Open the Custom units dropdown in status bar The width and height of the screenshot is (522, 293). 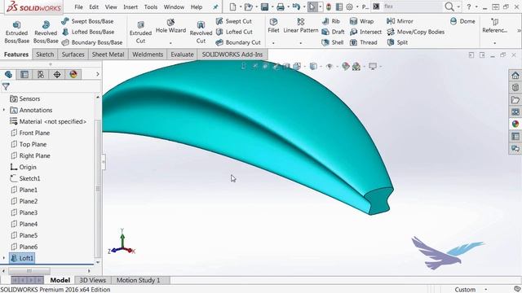pos(486,290)
